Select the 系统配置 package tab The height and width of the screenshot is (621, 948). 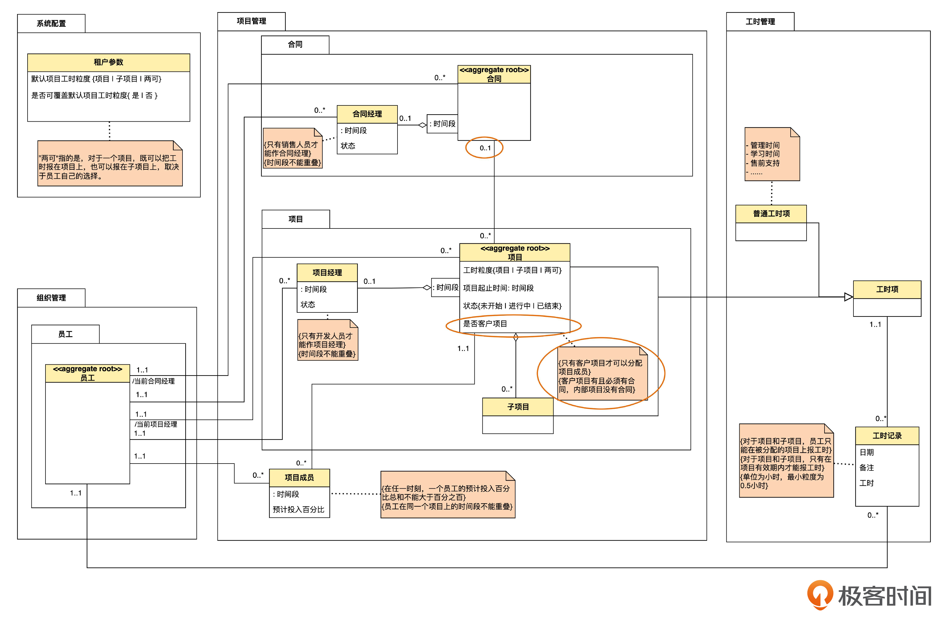pyautogui.click(x=51, y=23)
